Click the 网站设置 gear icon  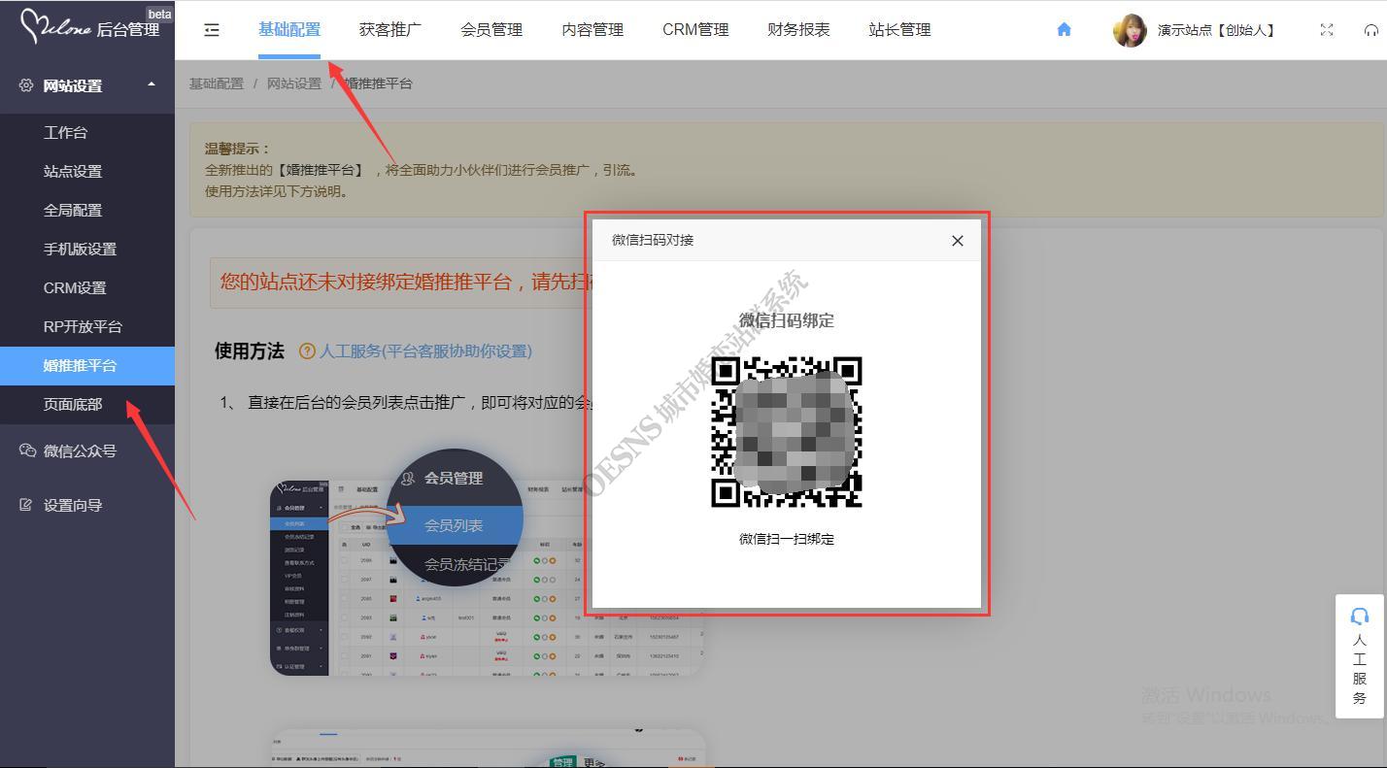(26, 85)
